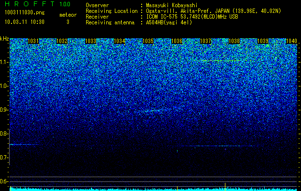Click the 1039 time marker

[263, 41]
